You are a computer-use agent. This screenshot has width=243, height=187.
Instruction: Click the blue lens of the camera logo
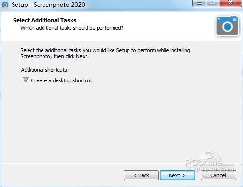click(228, 27)
